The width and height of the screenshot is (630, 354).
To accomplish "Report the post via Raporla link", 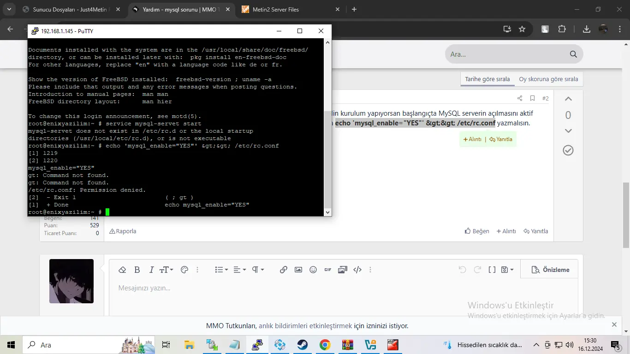I will click(x=123, y=231).
